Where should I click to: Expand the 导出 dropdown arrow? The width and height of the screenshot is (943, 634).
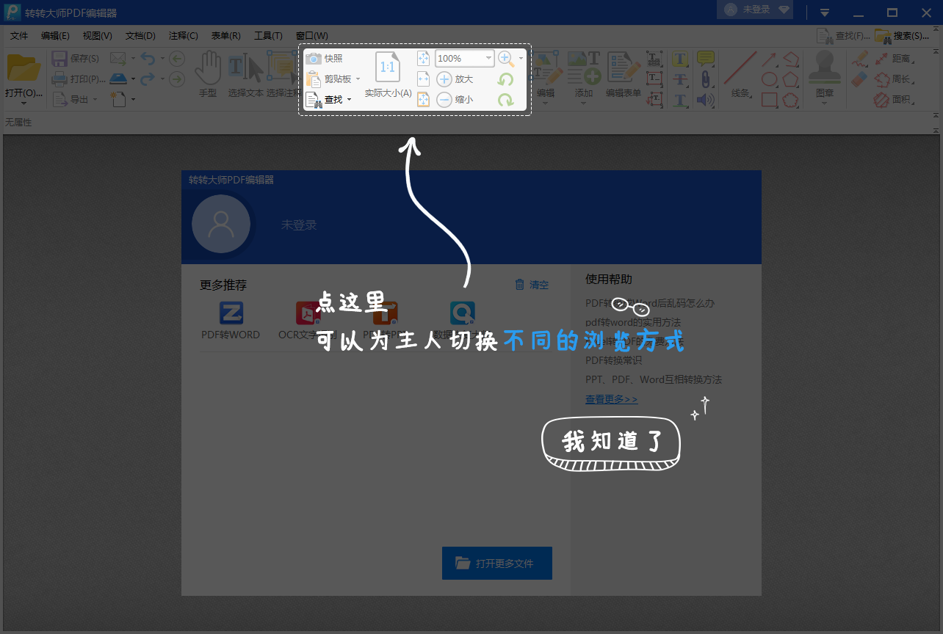(95, 100)
